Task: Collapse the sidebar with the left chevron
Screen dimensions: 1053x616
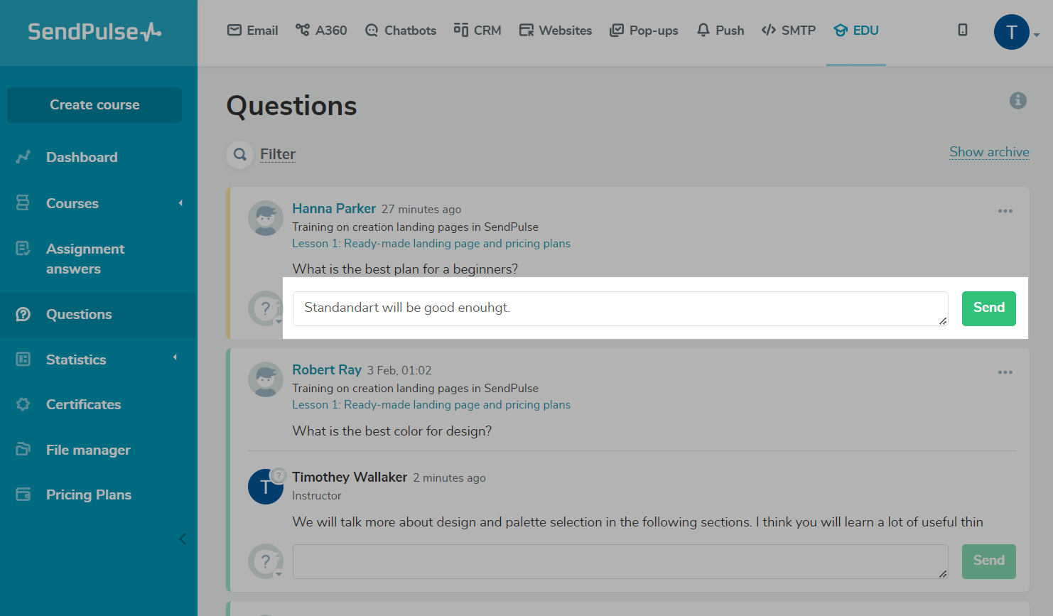Action: coord(183,539)
